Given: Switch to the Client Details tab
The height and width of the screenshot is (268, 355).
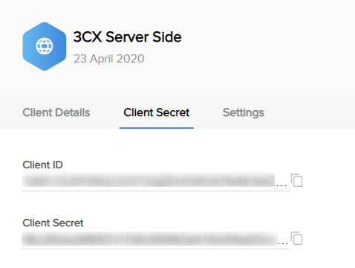Looking at the screenshot, I should click(x=56, y=112).
